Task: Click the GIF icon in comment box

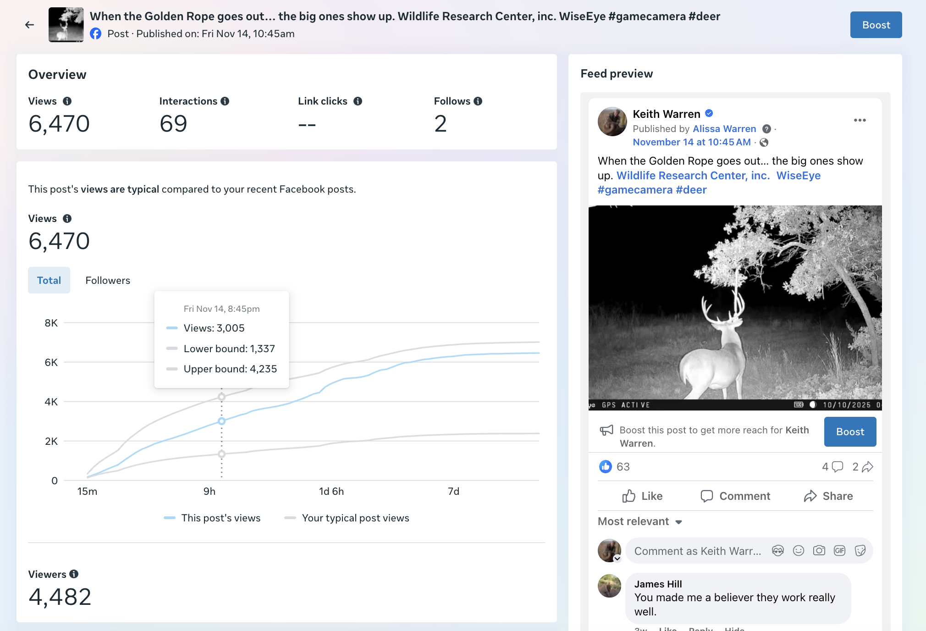Action: click(839, 551)
